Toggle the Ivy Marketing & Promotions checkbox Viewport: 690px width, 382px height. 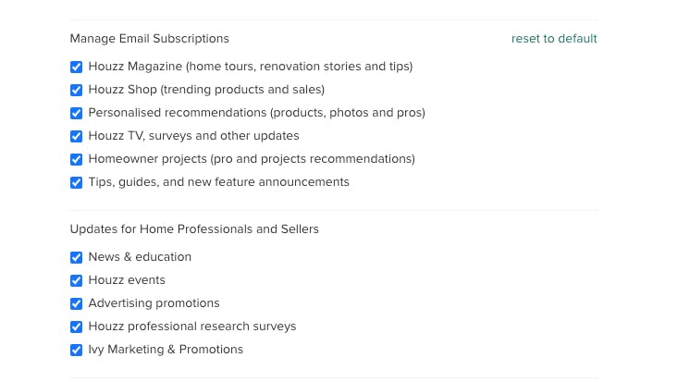tap(76, 351)
